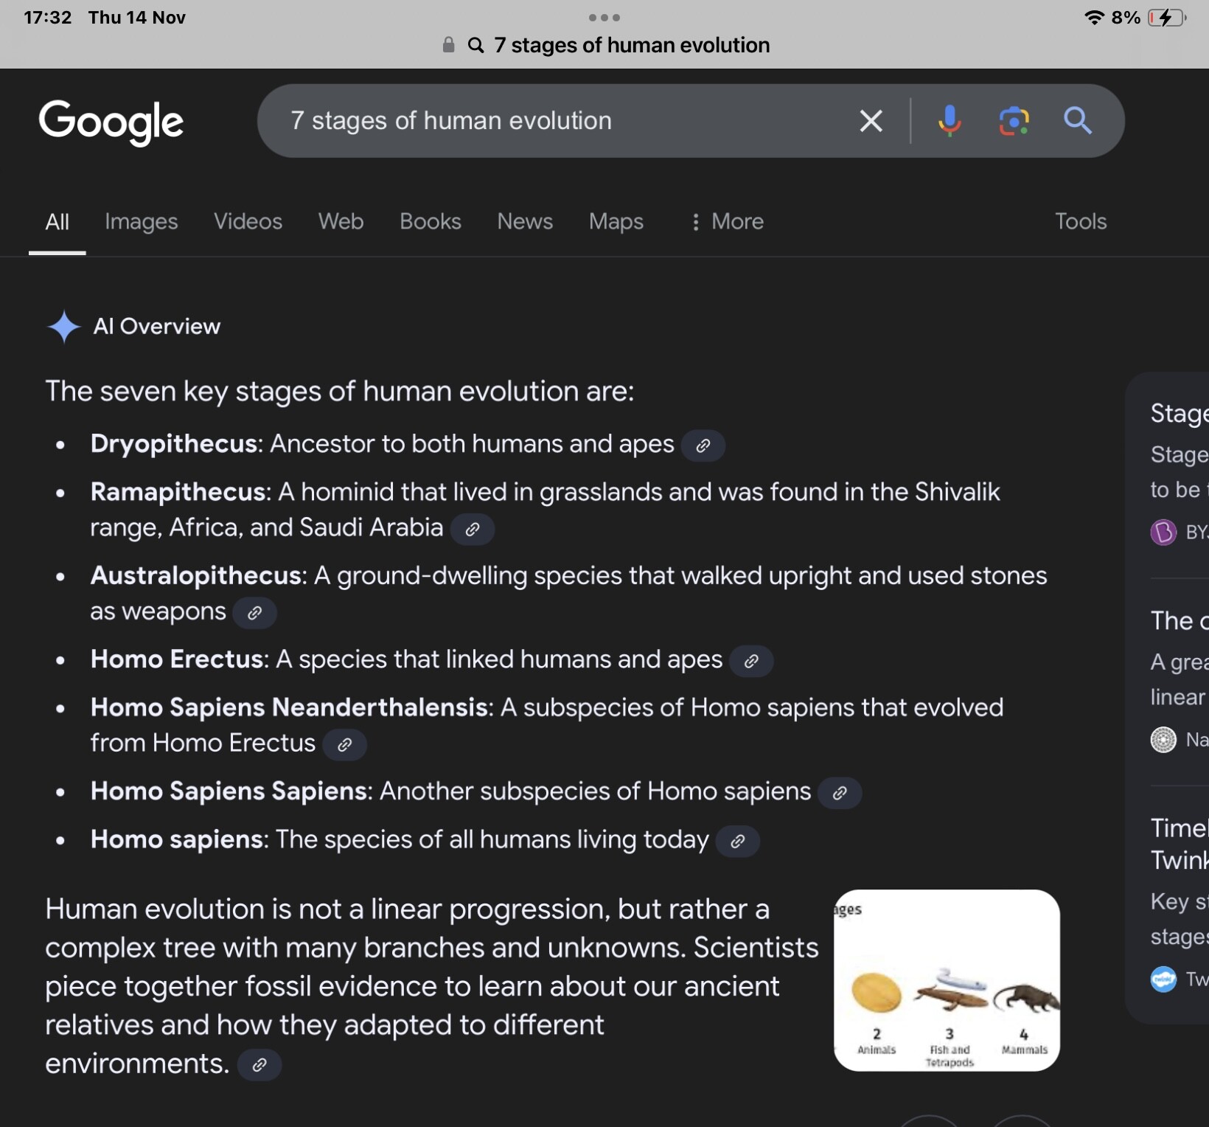
Task: Open the 'Timel... Twink' source card
Action: [x=1180, y=844]
